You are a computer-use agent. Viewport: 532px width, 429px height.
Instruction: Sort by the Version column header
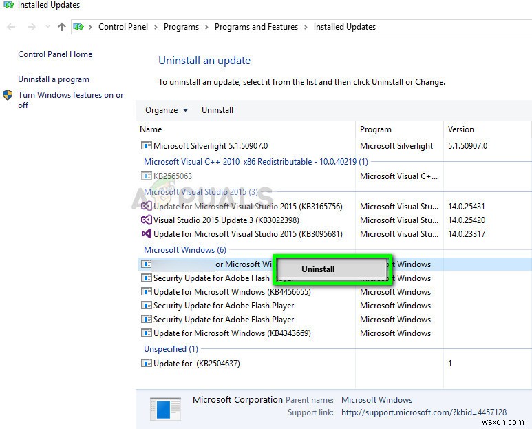click(x=460, y=129)
